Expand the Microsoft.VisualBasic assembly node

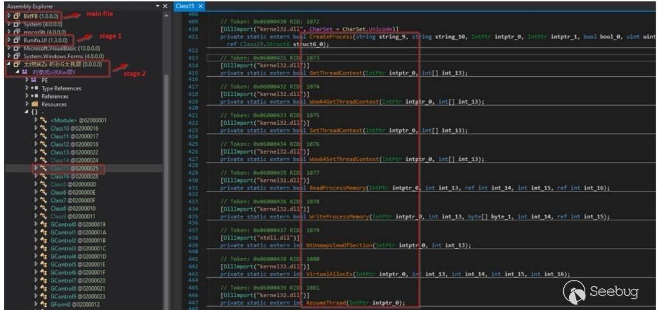(x=8, y=48)
